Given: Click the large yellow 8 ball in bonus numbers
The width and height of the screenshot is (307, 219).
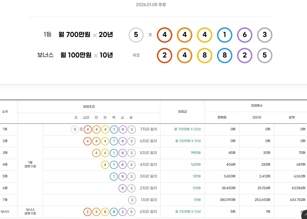Looking at the screenshot, I should [x=204, y=55].
